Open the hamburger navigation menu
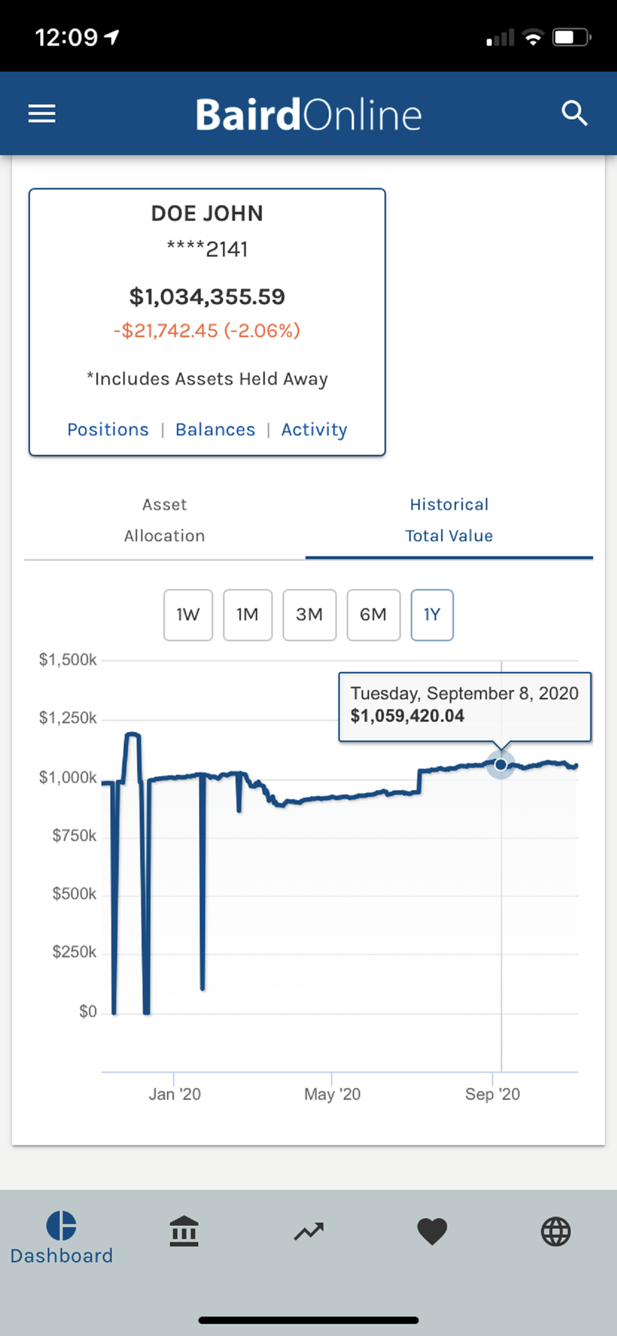Screen dimensions: 617x1336 tap(41, 114)
